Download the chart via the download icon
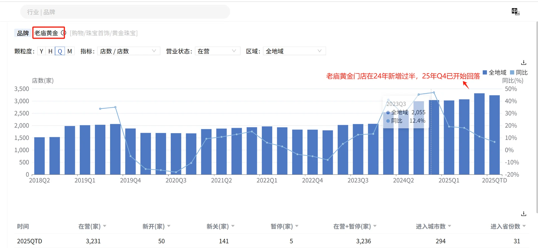The height and width of the screenshot is (248, 538). click(x=523, y=62)
